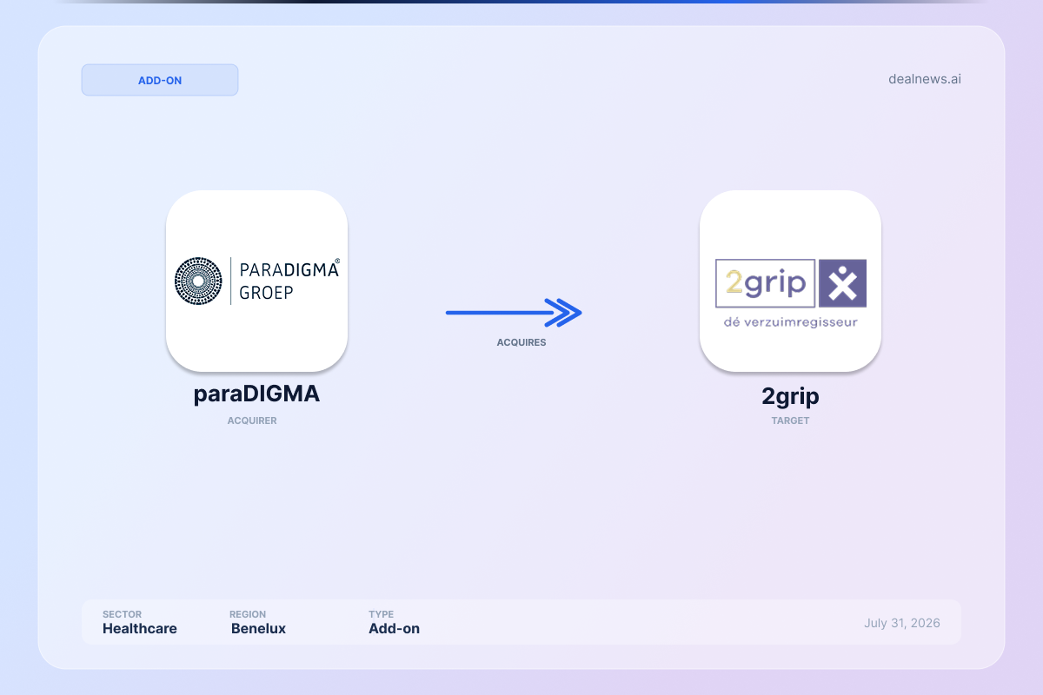Click the paraDIGMA acquirer name

click(256, 394)
